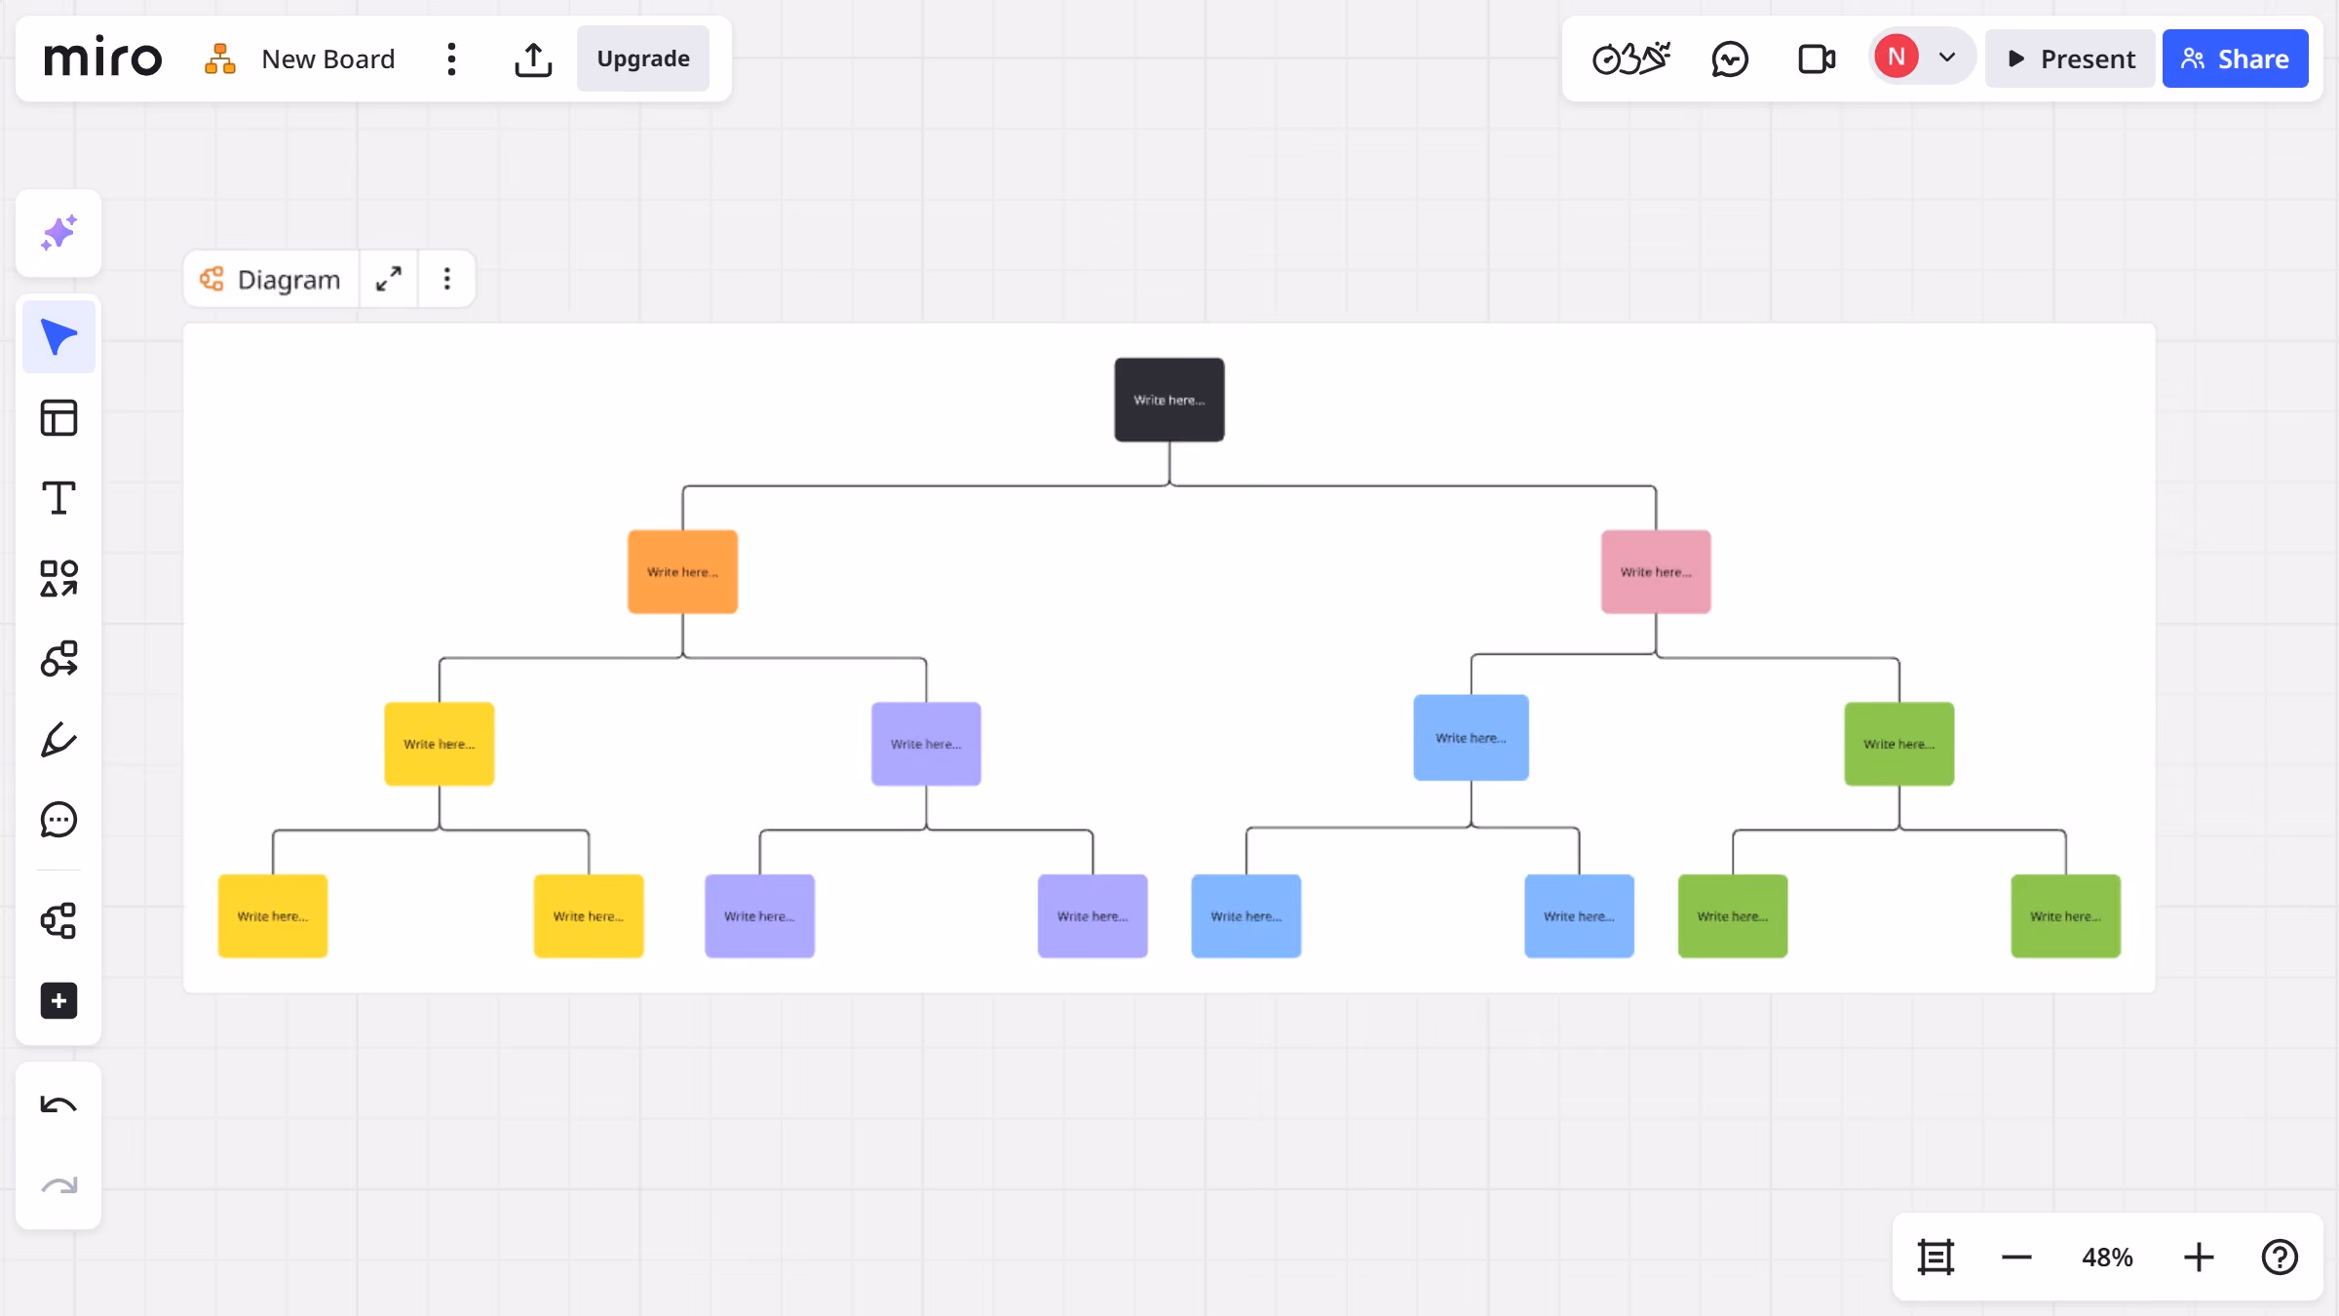
Task: Open the Shapes and lines tool
Action: pyautogui.click(x=58, y=578)
